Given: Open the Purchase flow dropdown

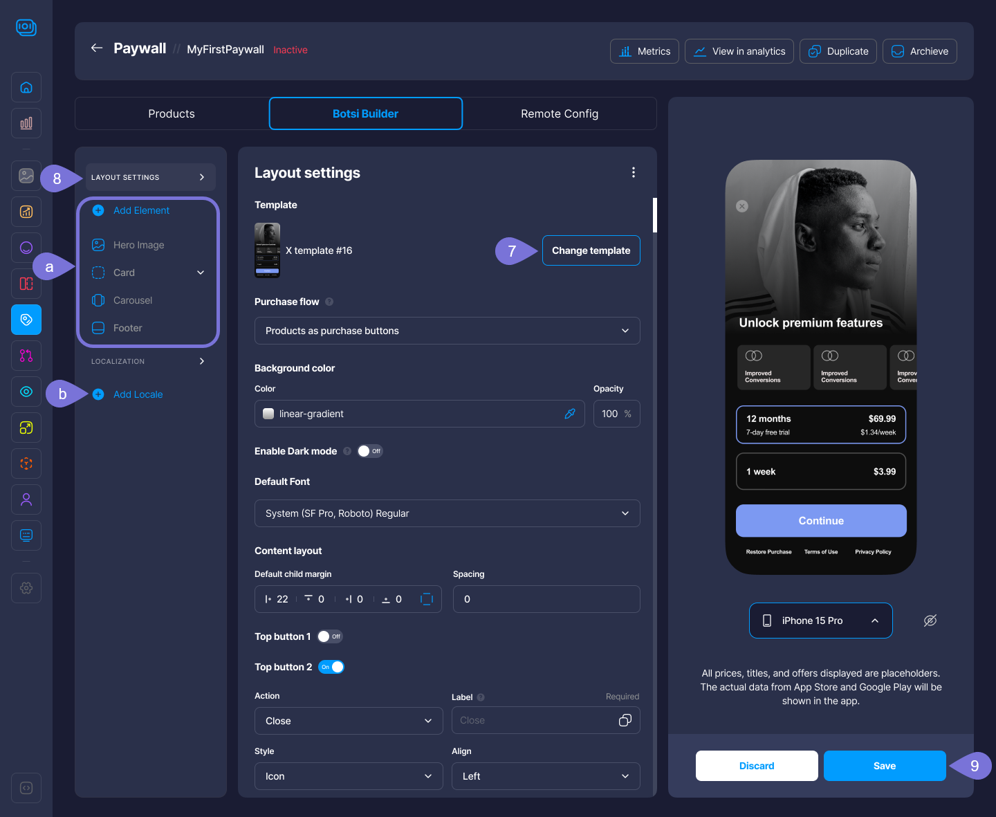Looking at the screenshot, I should point(447,331).
